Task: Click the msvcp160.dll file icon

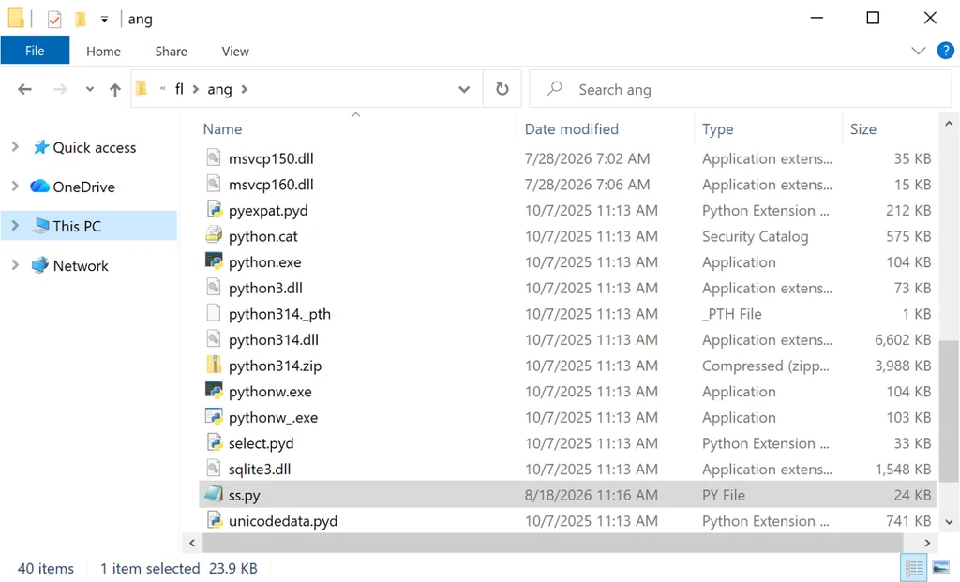Action: pos(213,184)
